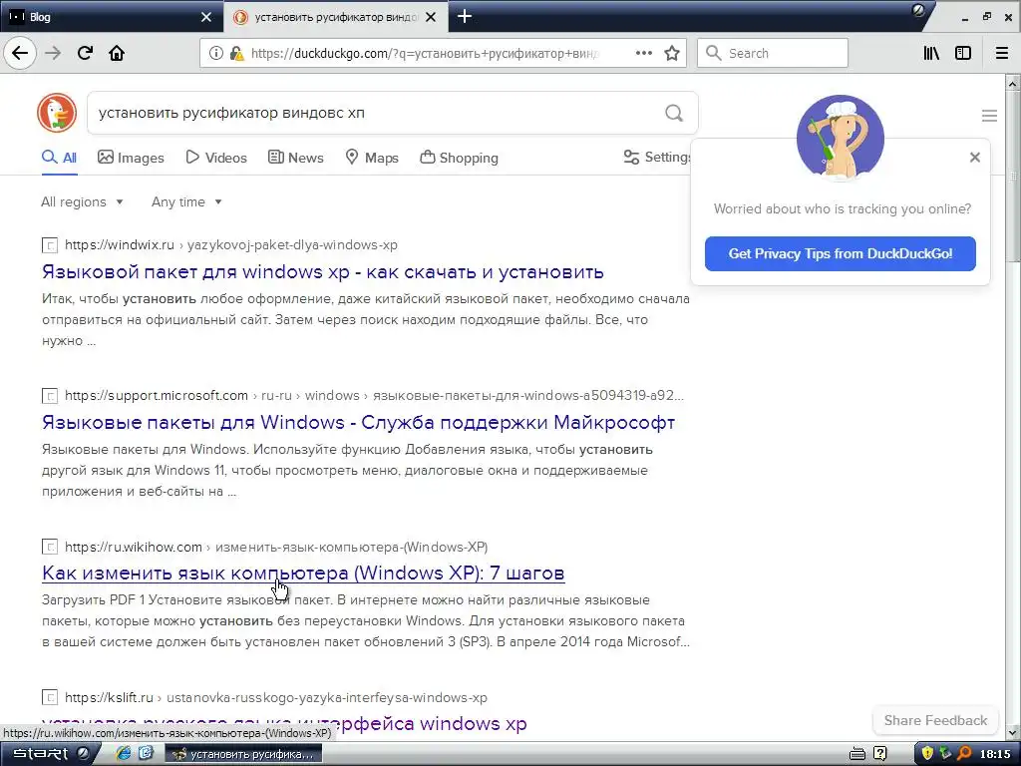Screen dimensions: 1021x766
Task: Open the Microsoft language packs result link
Action: (x=358, y=422)
